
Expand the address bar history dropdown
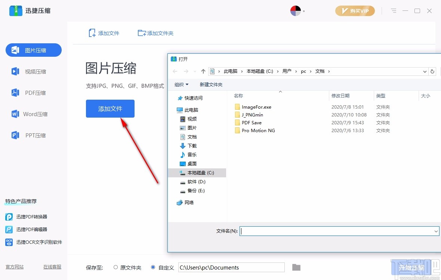tap(425, 71)
